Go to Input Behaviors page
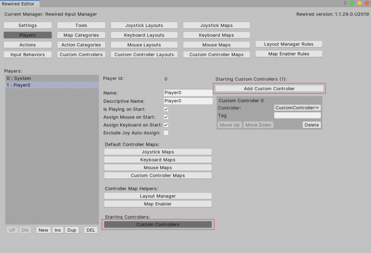 coord(28,54)
